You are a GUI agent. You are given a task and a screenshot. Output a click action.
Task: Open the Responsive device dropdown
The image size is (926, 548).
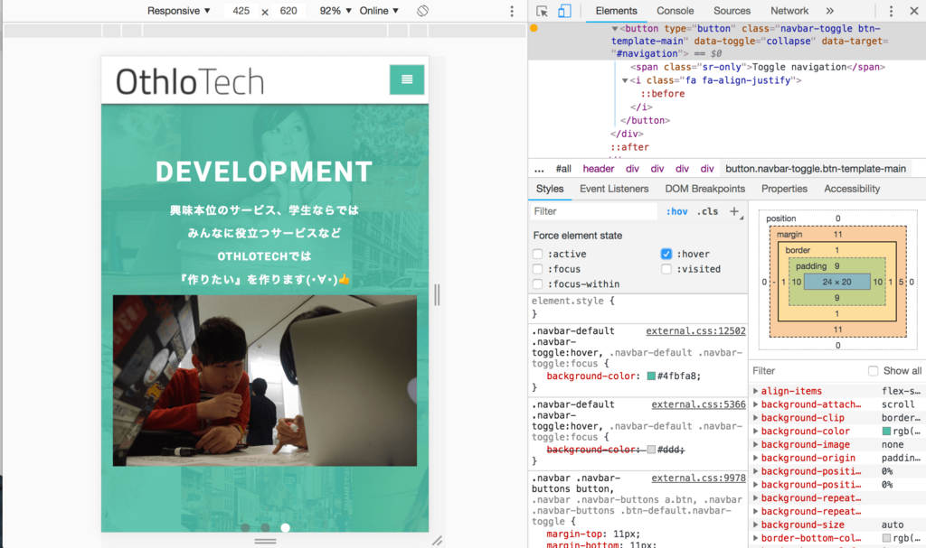[x=178, y=11]
